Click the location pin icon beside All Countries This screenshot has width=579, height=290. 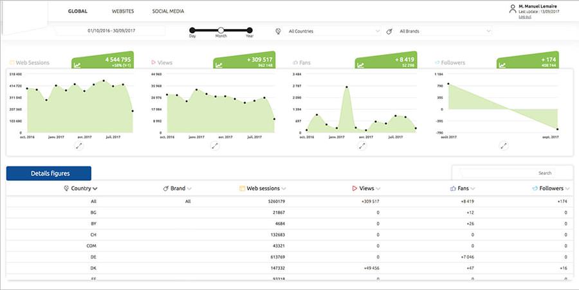[x=279, y=32]
